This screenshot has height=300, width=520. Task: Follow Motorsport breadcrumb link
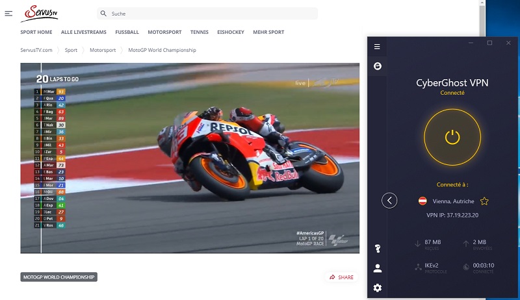103,50
